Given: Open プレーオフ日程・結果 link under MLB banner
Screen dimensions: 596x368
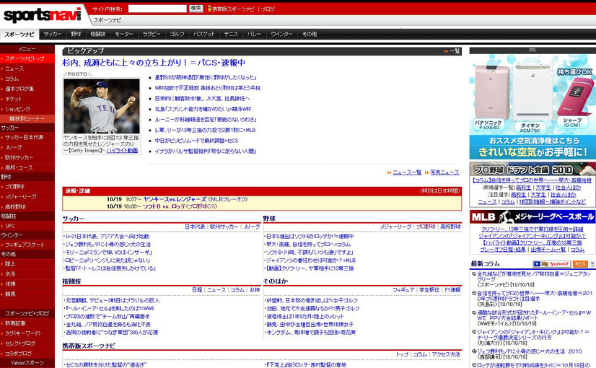Looking at the screenshot, I should click(502, 250).
